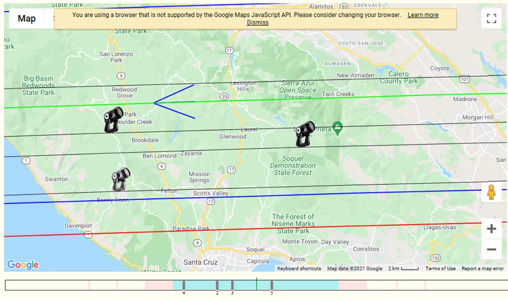This screenshot has height=300, width=508.
Task: Click the Monte Toyon label
Action: pos(300,241)
